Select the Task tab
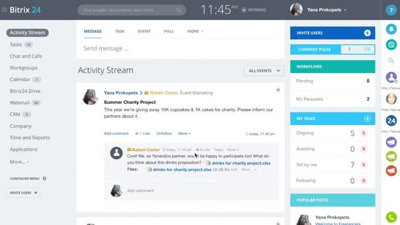The width and height of the screenshot is (400, 225). pyautogui.click(x=119, y=31)
